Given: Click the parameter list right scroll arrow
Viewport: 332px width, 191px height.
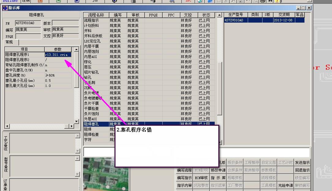Looking at the screenshot, I should coord(71,126).
